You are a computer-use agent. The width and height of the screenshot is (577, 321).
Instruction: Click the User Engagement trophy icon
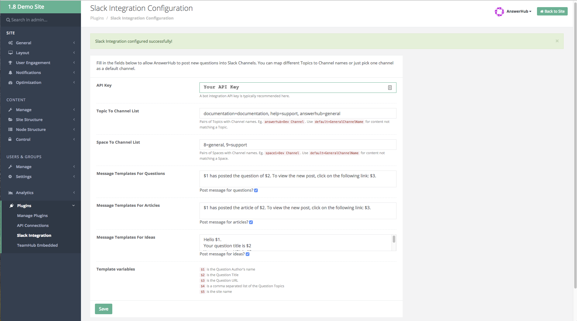tap(11, 63)
